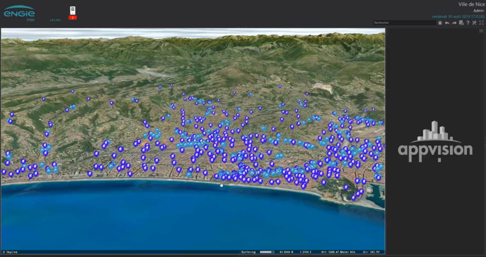Image resolution: width=486 pixels, height=257 pixels.
Task: Open help via the question mark icon
Action: [467, 23]
